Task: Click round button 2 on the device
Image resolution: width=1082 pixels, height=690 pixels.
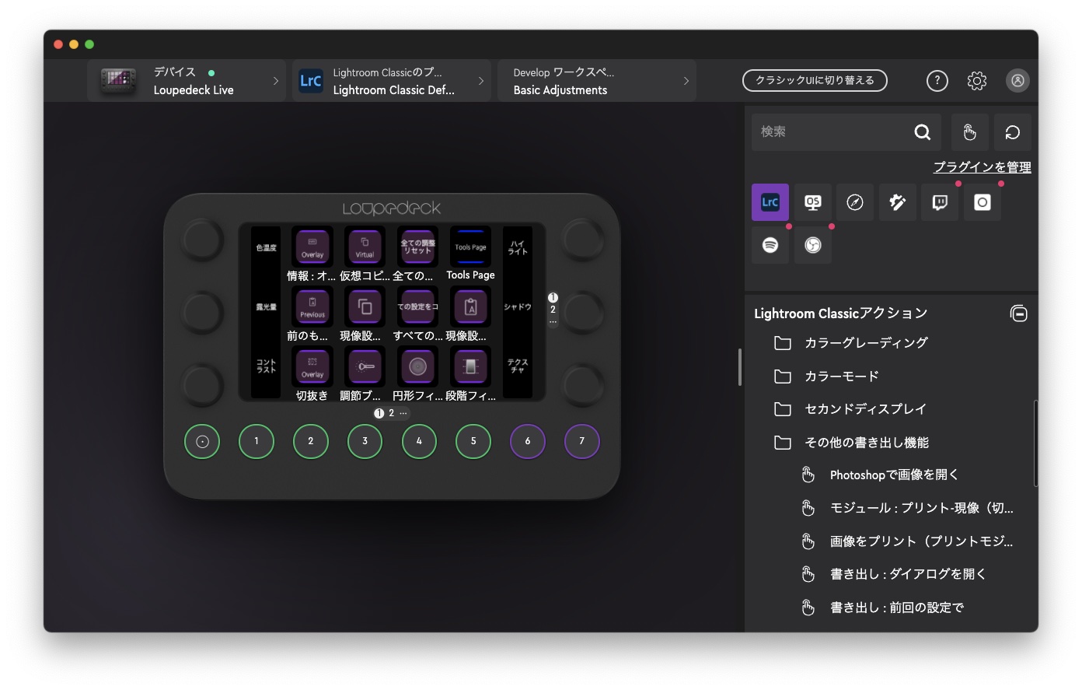Action: tap(311, 441)
